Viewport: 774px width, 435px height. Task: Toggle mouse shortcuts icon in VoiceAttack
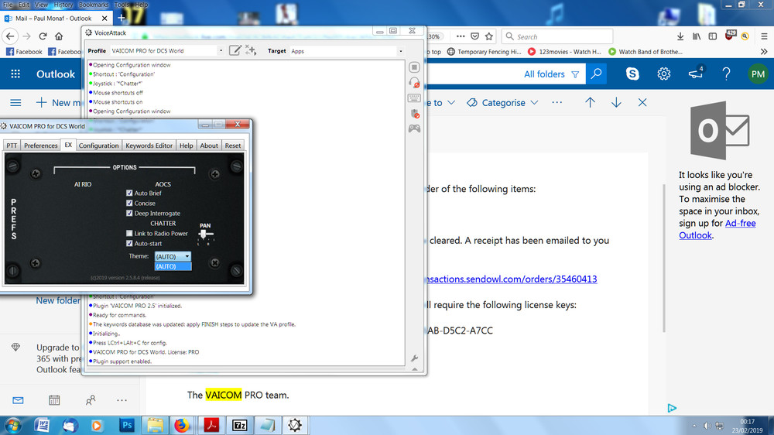(x=415, y=114)
